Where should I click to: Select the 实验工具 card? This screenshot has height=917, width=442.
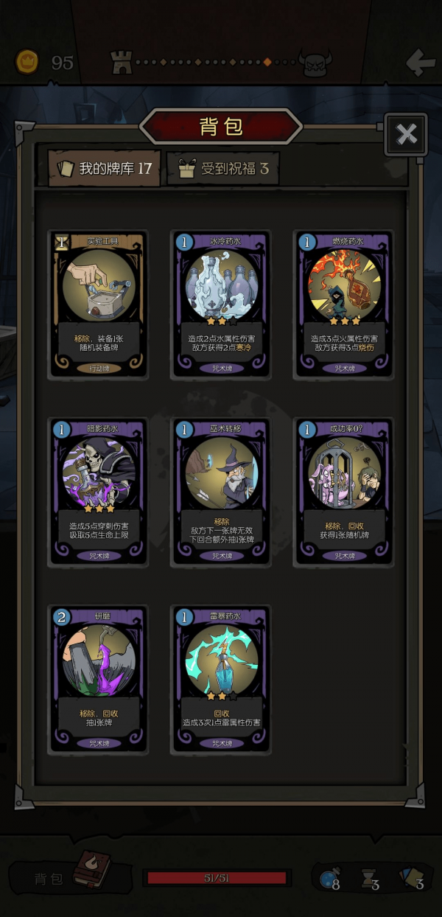click(97, 305)
